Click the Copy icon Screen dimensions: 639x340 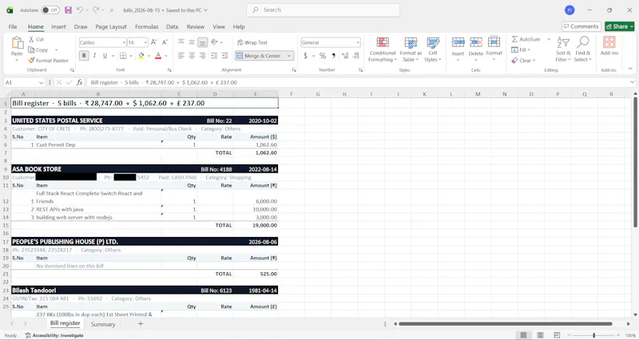pyautogui.click(x=31, y=49)
